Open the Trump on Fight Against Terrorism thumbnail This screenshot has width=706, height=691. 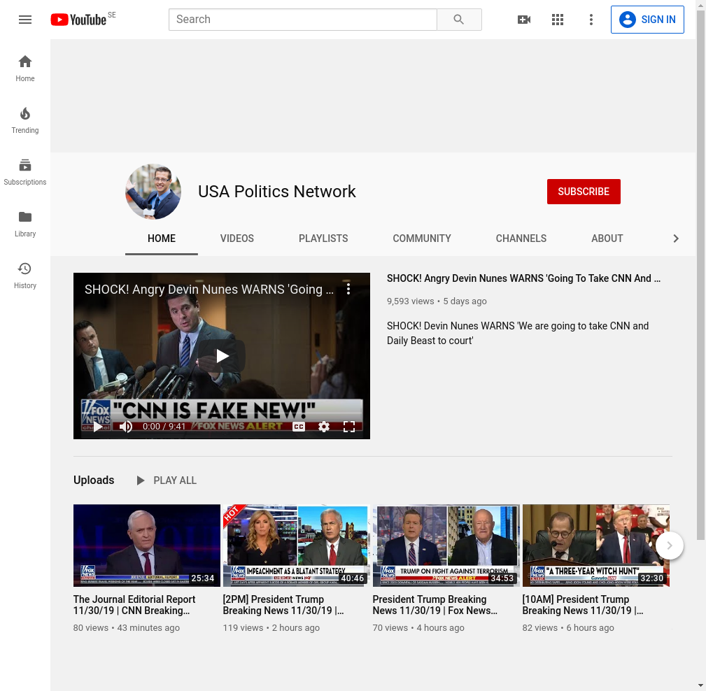pyautogui.click(x=446, y=545)
